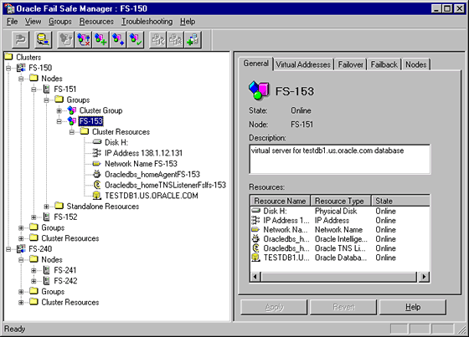Click the Apply button

click(x=274, y=307)
